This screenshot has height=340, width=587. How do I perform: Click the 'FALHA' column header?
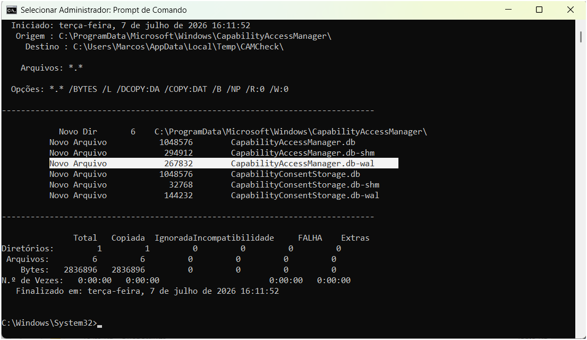(310, 238)
